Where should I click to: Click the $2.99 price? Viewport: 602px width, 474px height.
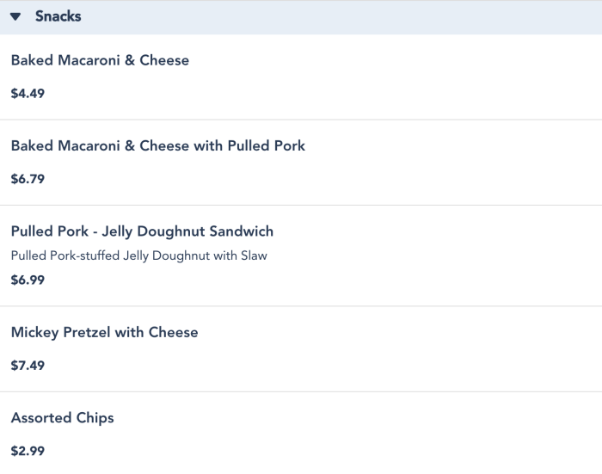28,451
